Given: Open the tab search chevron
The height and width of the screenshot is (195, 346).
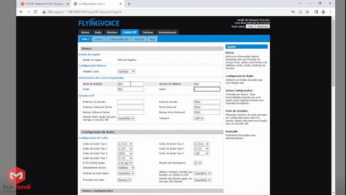Looking at the screenshot, I should click(x=300, y=3).
